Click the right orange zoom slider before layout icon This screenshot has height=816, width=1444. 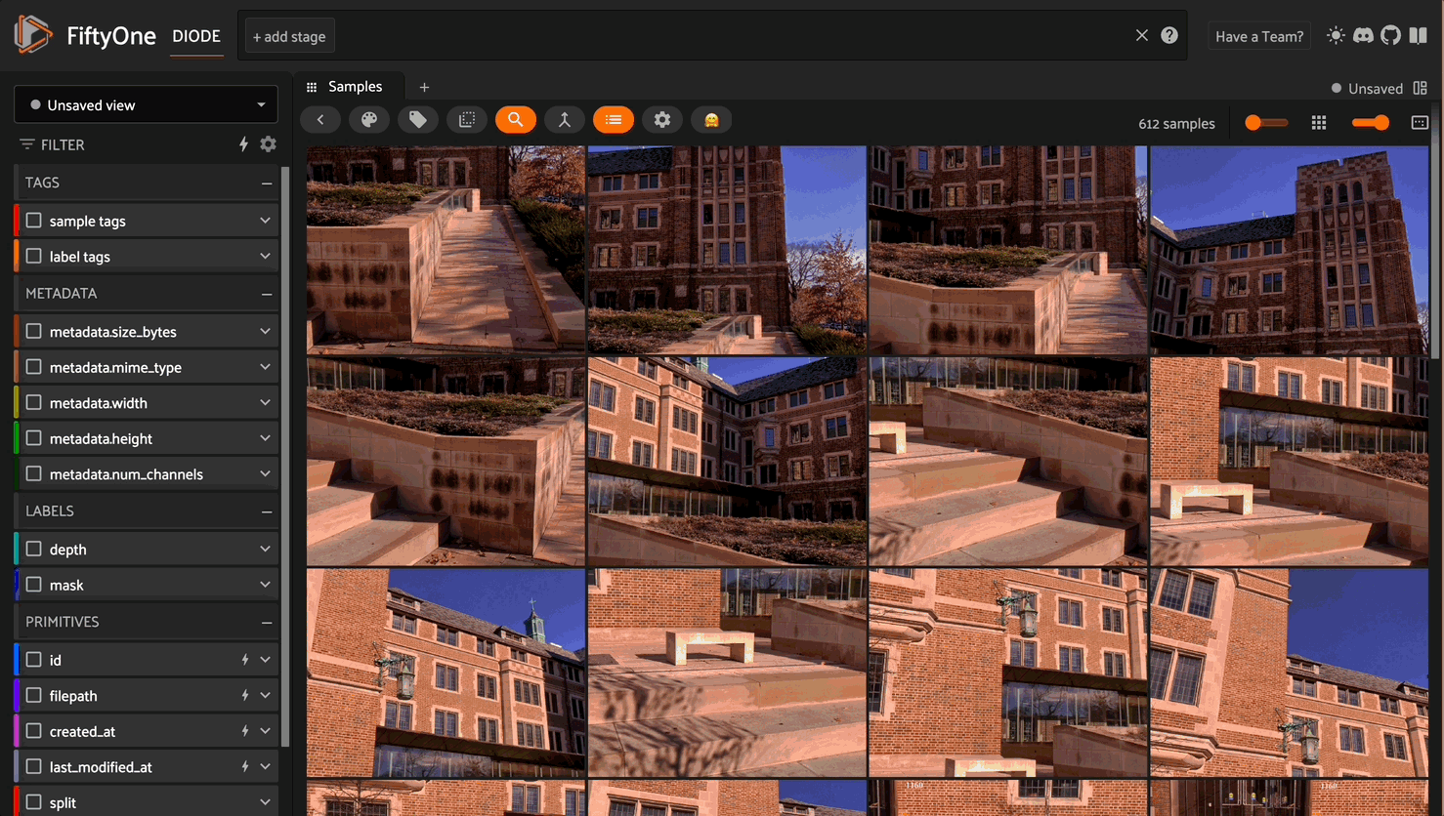[1371, 123]
